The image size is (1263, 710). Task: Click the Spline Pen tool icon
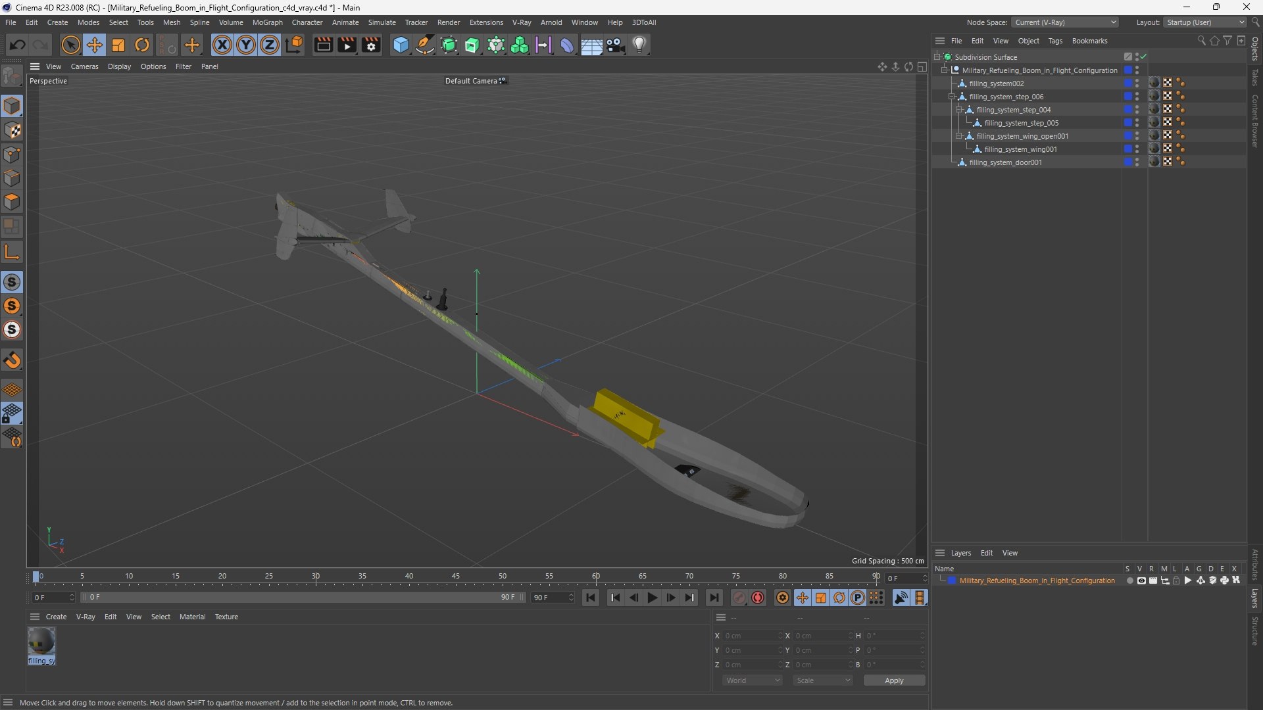tap(425, 45)
